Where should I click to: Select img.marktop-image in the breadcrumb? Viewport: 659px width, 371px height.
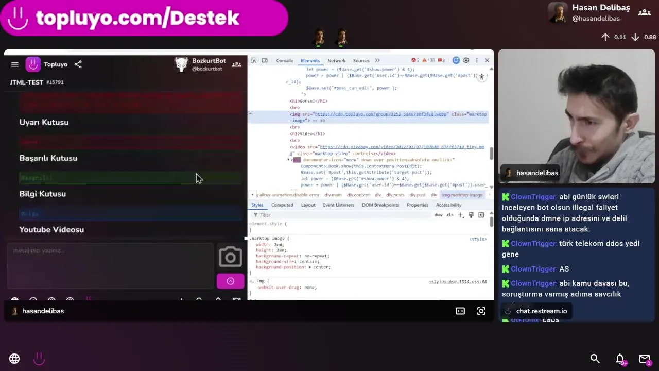coord(462,195)
